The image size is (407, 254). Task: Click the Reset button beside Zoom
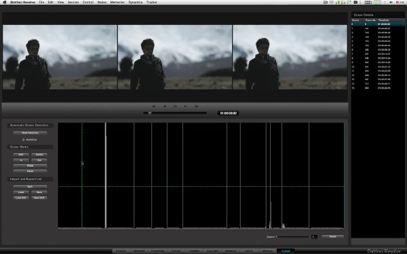pos(333,236)
